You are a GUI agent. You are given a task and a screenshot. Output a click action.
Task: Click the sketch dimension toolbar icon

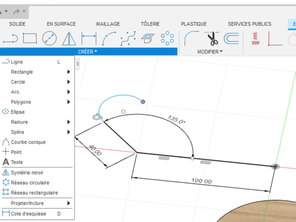click(x=89, y=38)
